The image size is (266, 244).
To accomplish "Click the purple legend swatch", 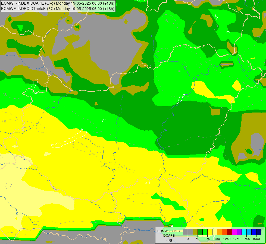I will (239, 232).
